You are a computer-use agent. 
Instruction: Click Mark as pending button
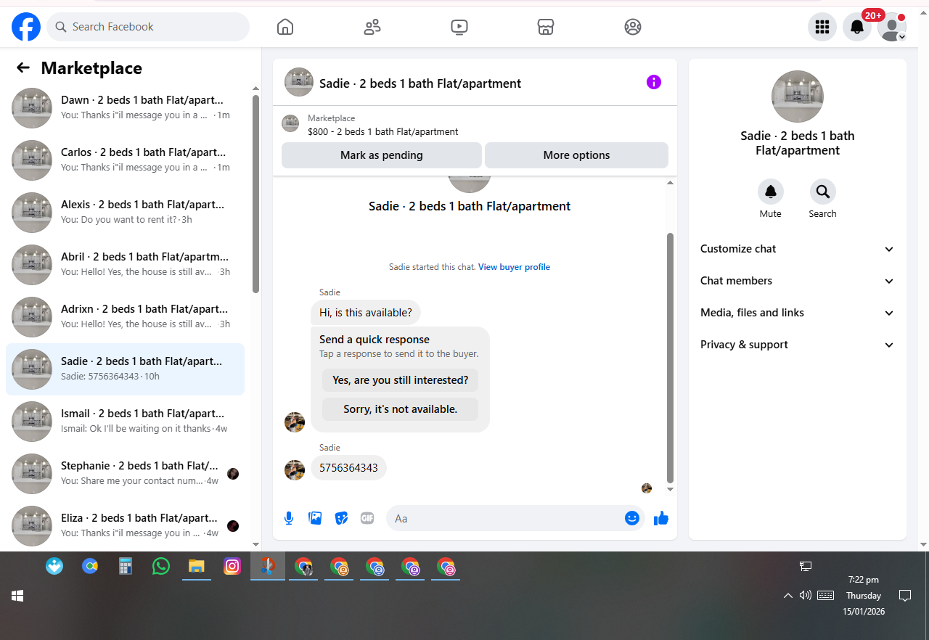(382, 155)
